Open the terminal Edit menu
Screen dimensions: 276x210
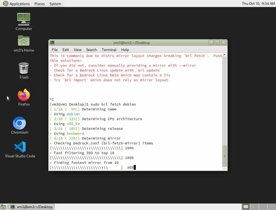coord(66,50)
